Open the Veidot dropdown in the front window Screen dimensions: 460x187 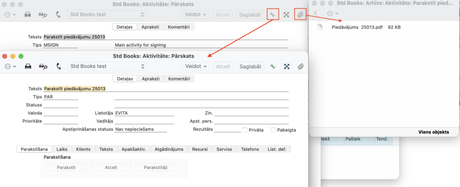click(197, 66)
